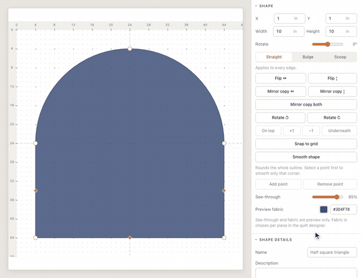Image resolution: width=361 pixels, height=278 pixels.
Task: Select the right side circular point handle
Action: coord(224,144)
